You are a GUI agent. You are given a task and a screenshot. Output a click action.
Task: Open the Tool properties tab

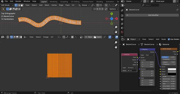(x=122, y=10)
